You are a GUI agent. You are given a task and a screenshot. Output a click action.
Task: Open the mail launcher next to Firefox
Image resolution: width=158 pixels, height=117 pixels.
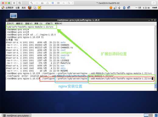[x=35, y=8]
